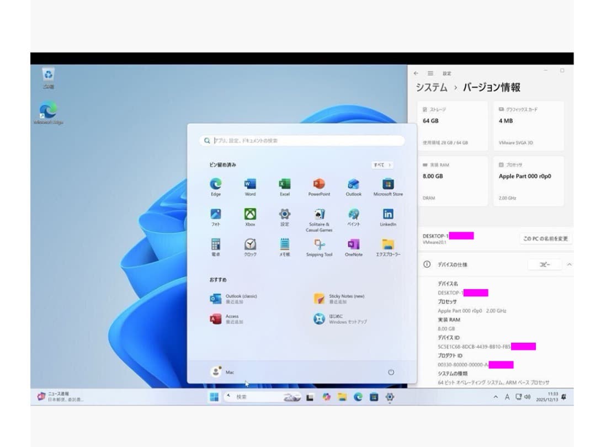Click the Start menu search field
The image size is (596, 447).
pos(302,141)
